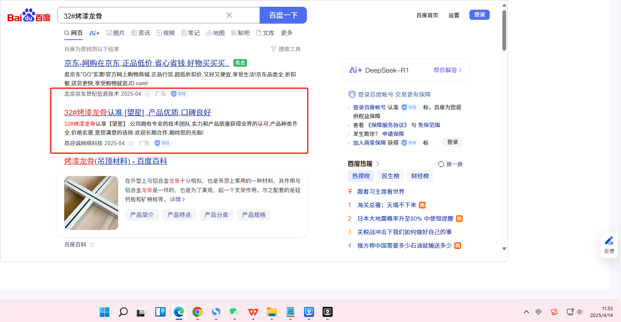The height and width of the screenshot is (322, 621).
Task: Click the Windows Start button
Action: point(104,312)
